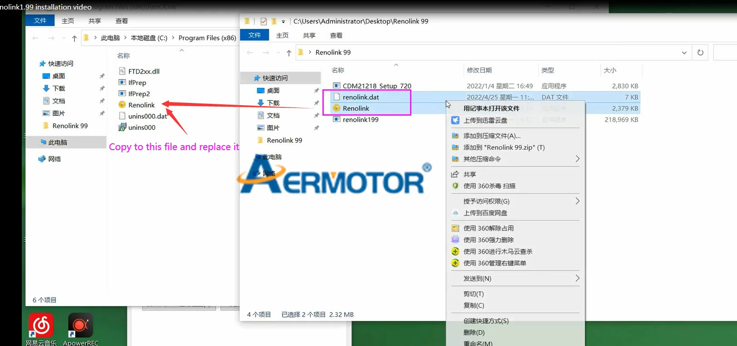The height and width of the screenshot is (346, 737).
Task: Expand address bar history dropdown arrow
Action: 684,53
